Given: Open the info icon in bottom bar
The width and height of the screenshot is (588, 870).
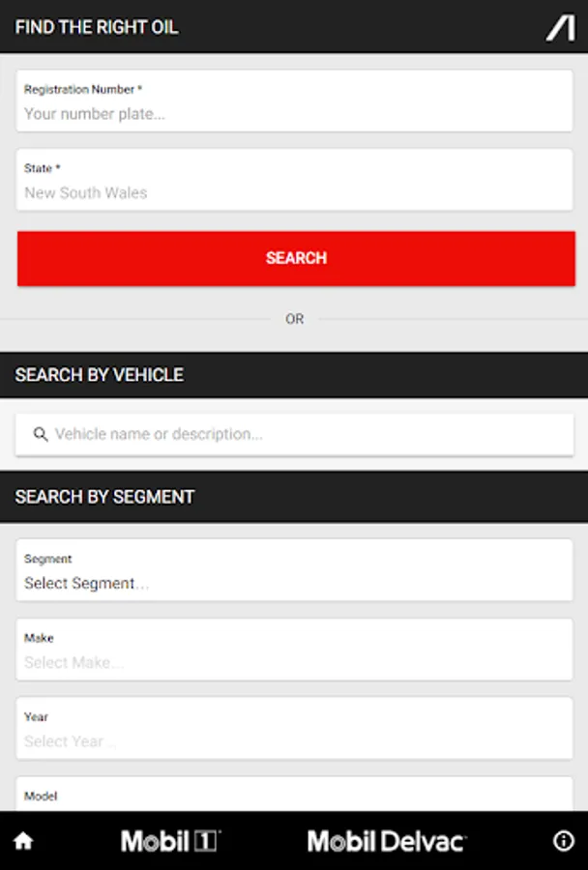Looking at the screenshot, I should (563, 841).
